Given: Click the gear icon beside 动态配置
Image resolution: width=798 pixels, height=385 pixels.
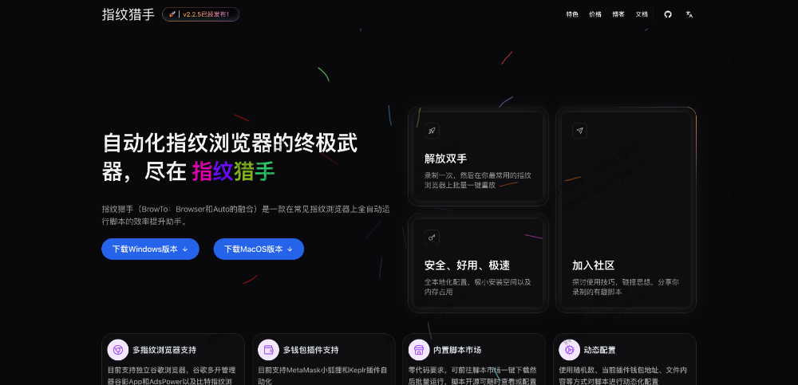Looking at the screenshot, I should tap(570, 350).
